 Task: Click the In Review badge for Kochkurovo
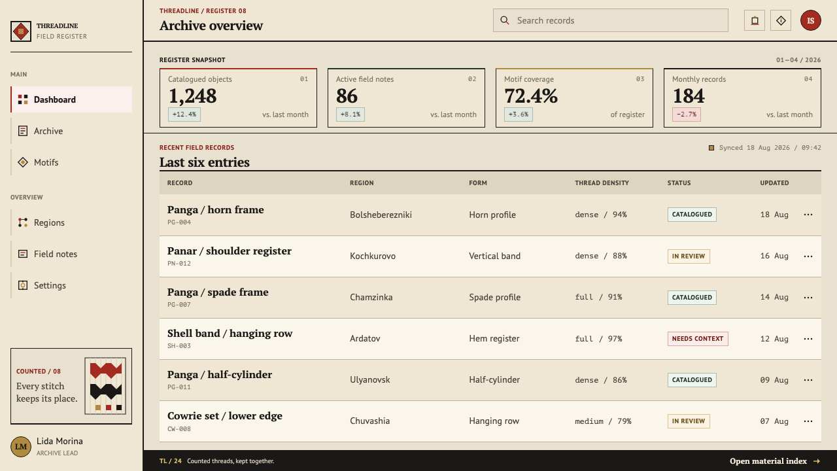689,256
